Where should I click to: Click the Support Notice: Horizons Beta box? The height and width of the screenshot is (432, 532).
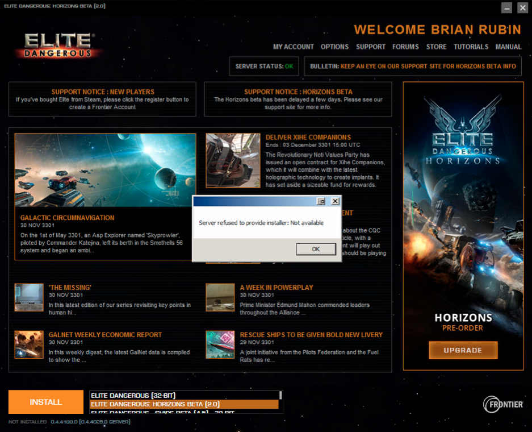pos(298,99)
